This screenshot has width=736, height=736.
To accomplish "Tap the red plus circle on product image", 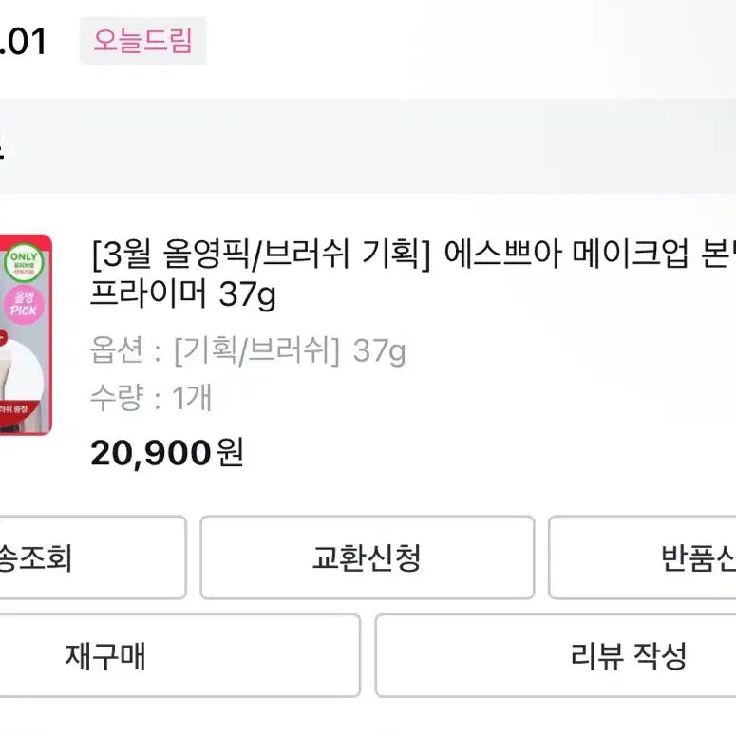I will pyautogui.click(x=4, y=333).
